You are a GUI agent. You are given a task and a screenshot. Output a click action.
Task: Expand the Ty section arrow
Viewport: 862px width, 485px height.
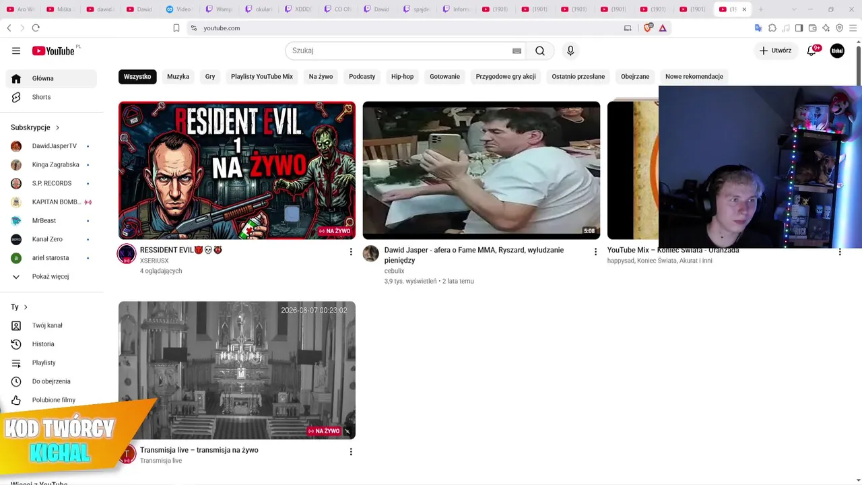point(26,307)
